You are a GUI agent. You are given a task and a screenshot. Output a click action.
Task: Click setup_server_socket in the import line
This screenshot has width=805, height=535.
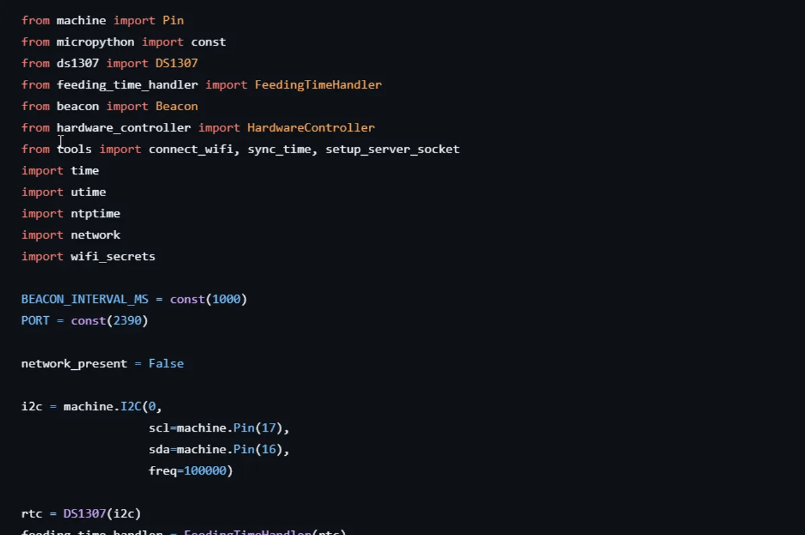coord(392,149)
